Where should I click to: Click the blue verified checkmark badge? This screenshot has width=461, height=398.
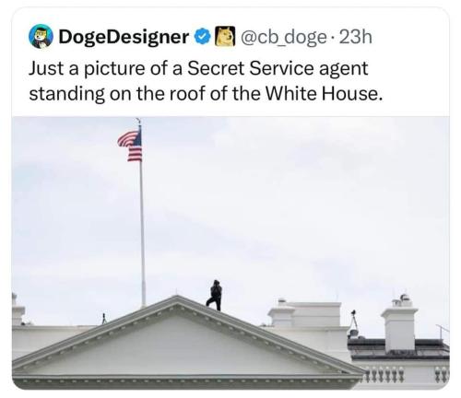(202, 37)
